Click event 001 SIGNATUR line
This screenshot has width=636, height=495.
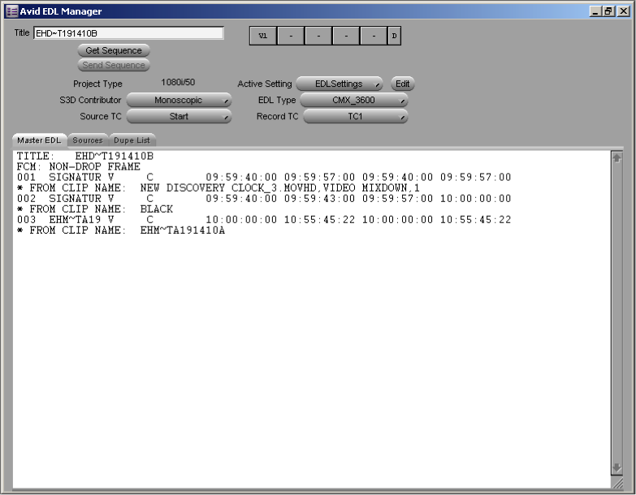(x=264, y=177)
